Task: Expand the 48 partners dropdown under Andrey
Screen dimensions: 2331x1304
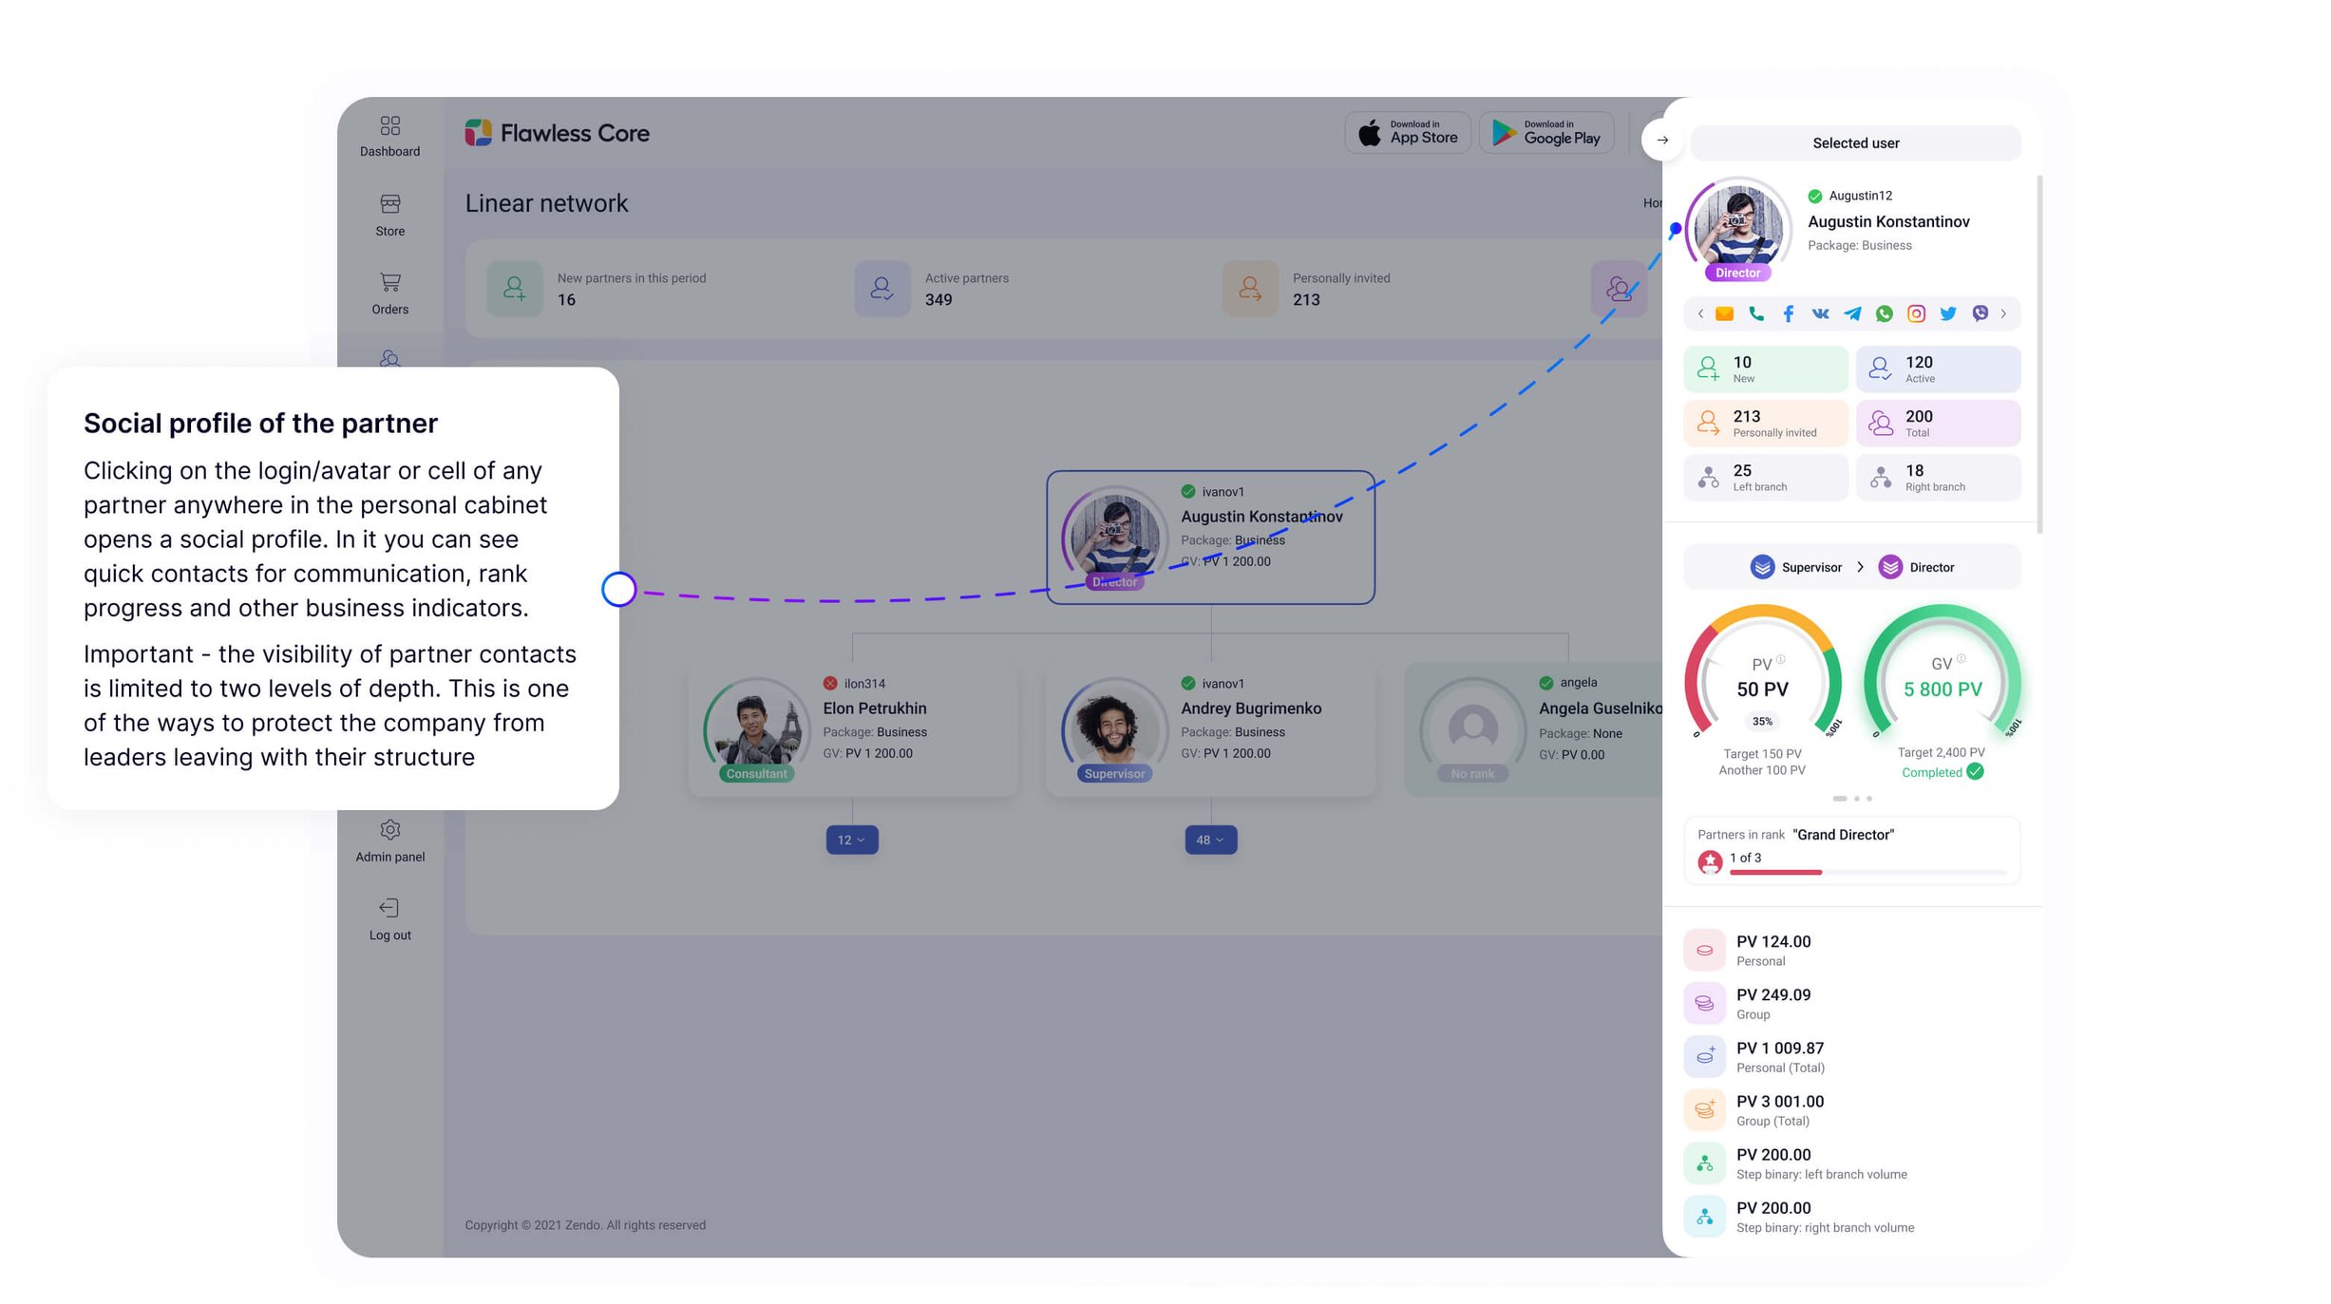Action: tap(1210, 840)
